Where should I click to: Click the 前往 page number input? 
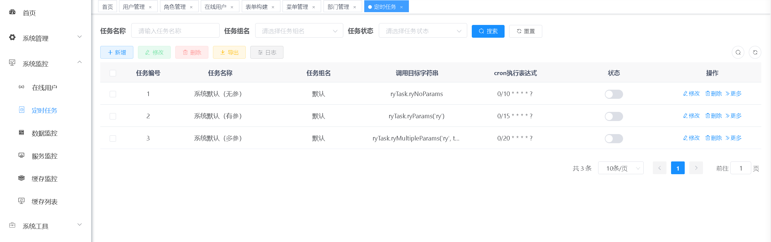(741, 168)
